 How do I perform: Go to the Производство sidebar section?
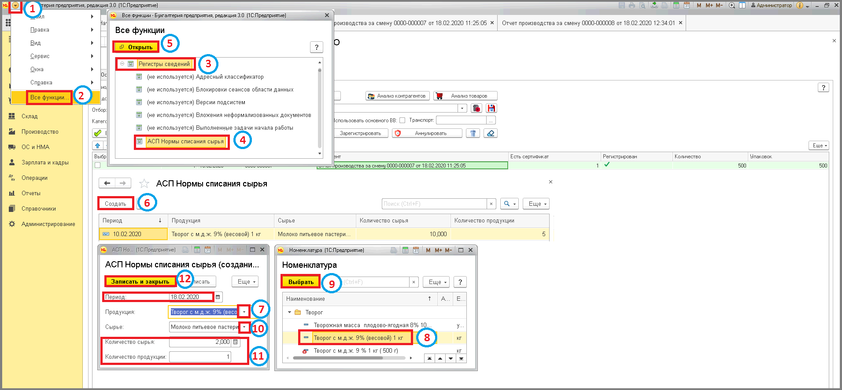coord(40,131)
